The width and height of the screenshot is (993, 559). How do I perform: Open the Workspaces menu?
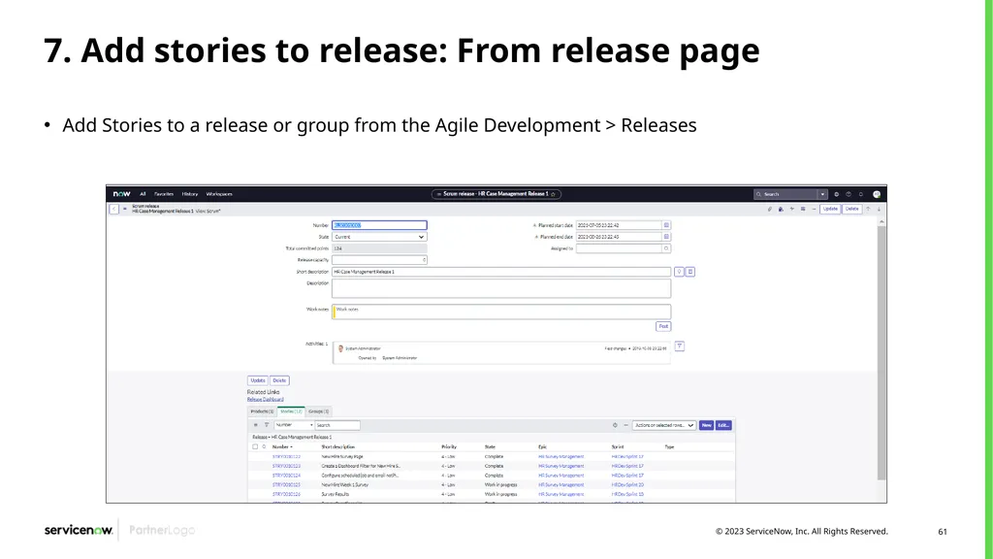[x=219, y=194]
